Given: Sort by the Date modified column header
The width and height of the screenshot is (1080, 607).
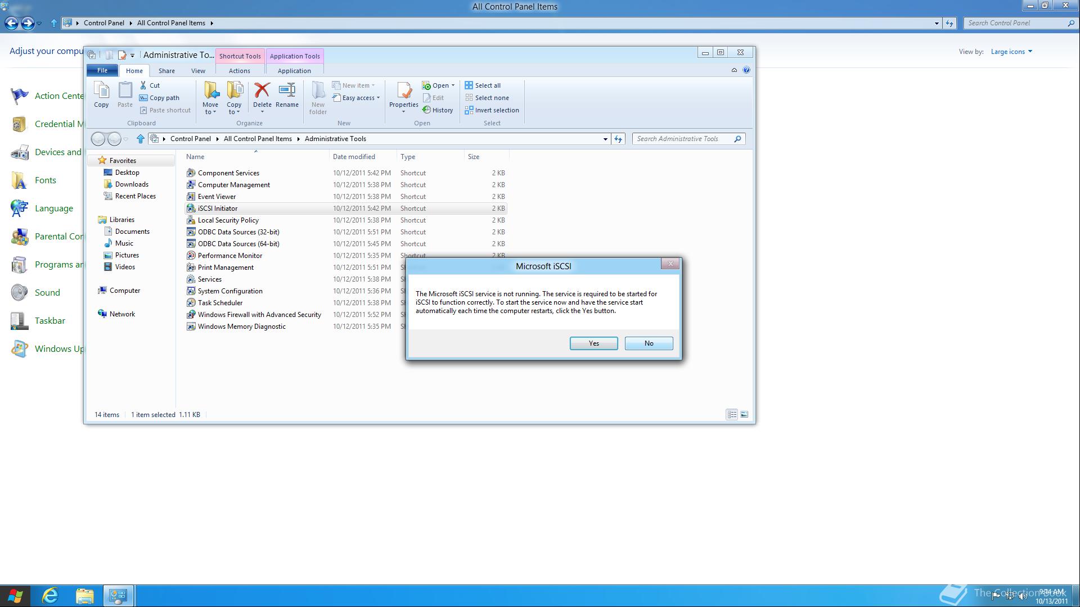Looking at the screenshot, I should click(354, 157).
